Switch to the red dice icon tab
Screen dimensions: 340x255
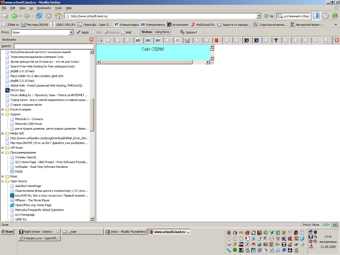pos(216,40)
